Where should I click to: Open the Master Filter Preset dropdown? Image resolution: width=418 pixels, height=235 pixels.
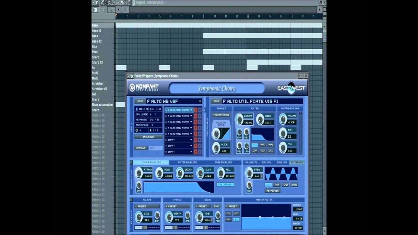point(232,206)
